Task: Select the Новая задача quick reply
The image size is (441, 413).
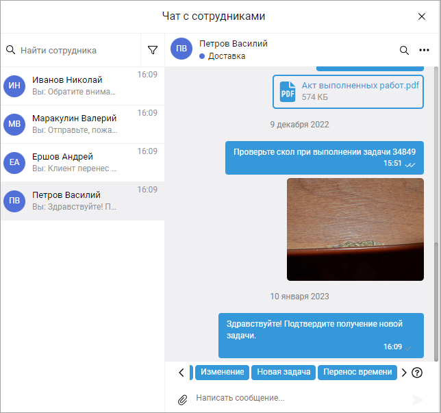Action: (x=283, y=372)
